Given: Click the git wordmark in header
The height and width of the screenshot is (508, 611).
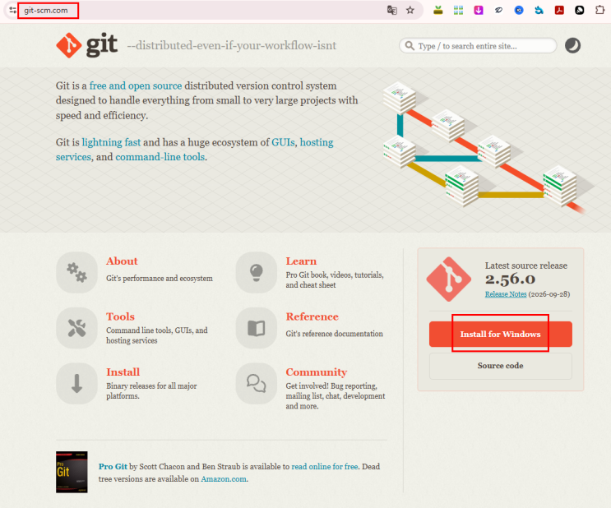Looking at the screenshot, I should click(x=101, y=45).
